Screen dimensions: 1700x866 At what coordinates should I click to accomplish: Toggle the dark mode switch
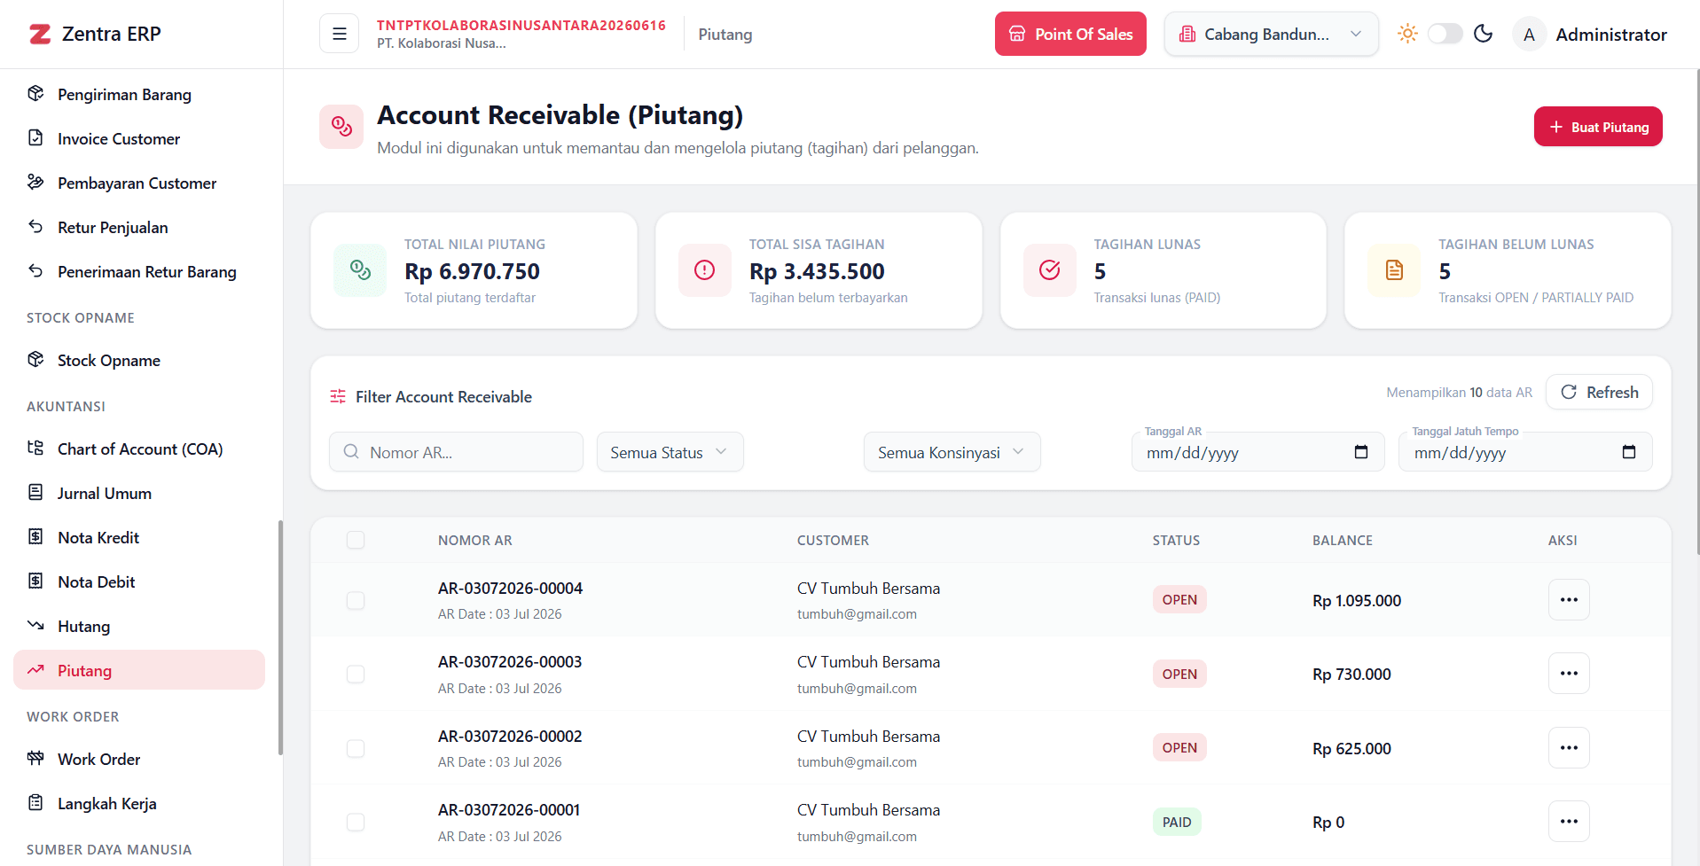(1445, 34)
